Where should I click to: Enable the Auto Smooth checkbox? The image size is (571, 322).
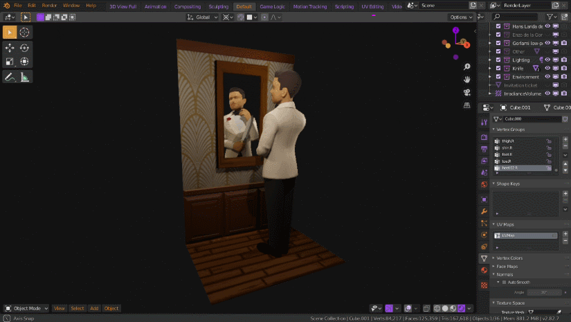[505, 283]
